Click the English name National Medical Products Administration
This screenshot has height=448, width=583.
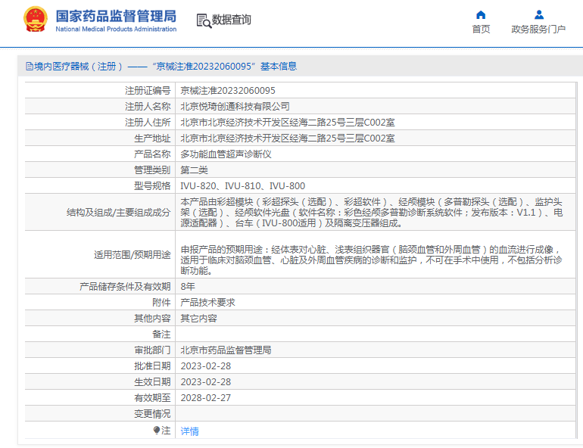point(116,29)
